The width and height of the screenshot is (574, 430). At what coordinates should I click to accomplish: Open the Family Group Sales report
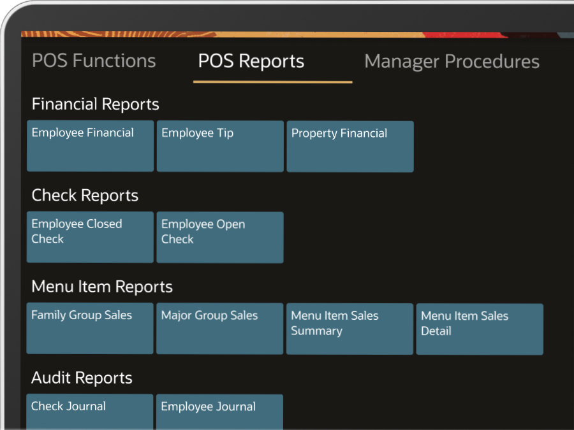90,328
